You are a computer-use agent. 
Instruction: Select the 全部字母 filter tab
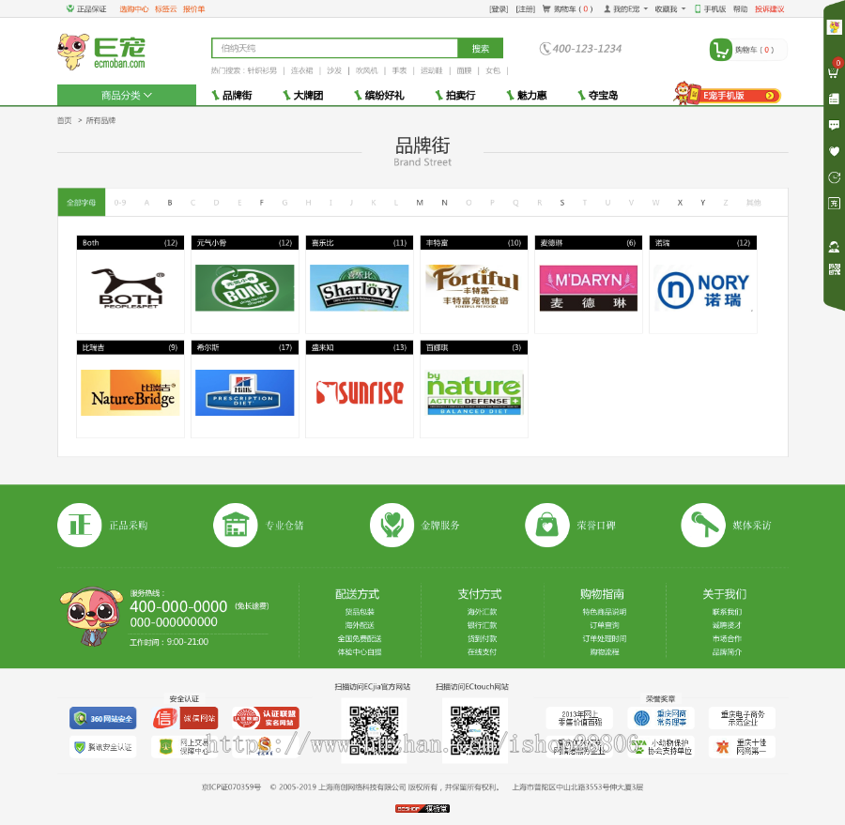tap(82, 203)
